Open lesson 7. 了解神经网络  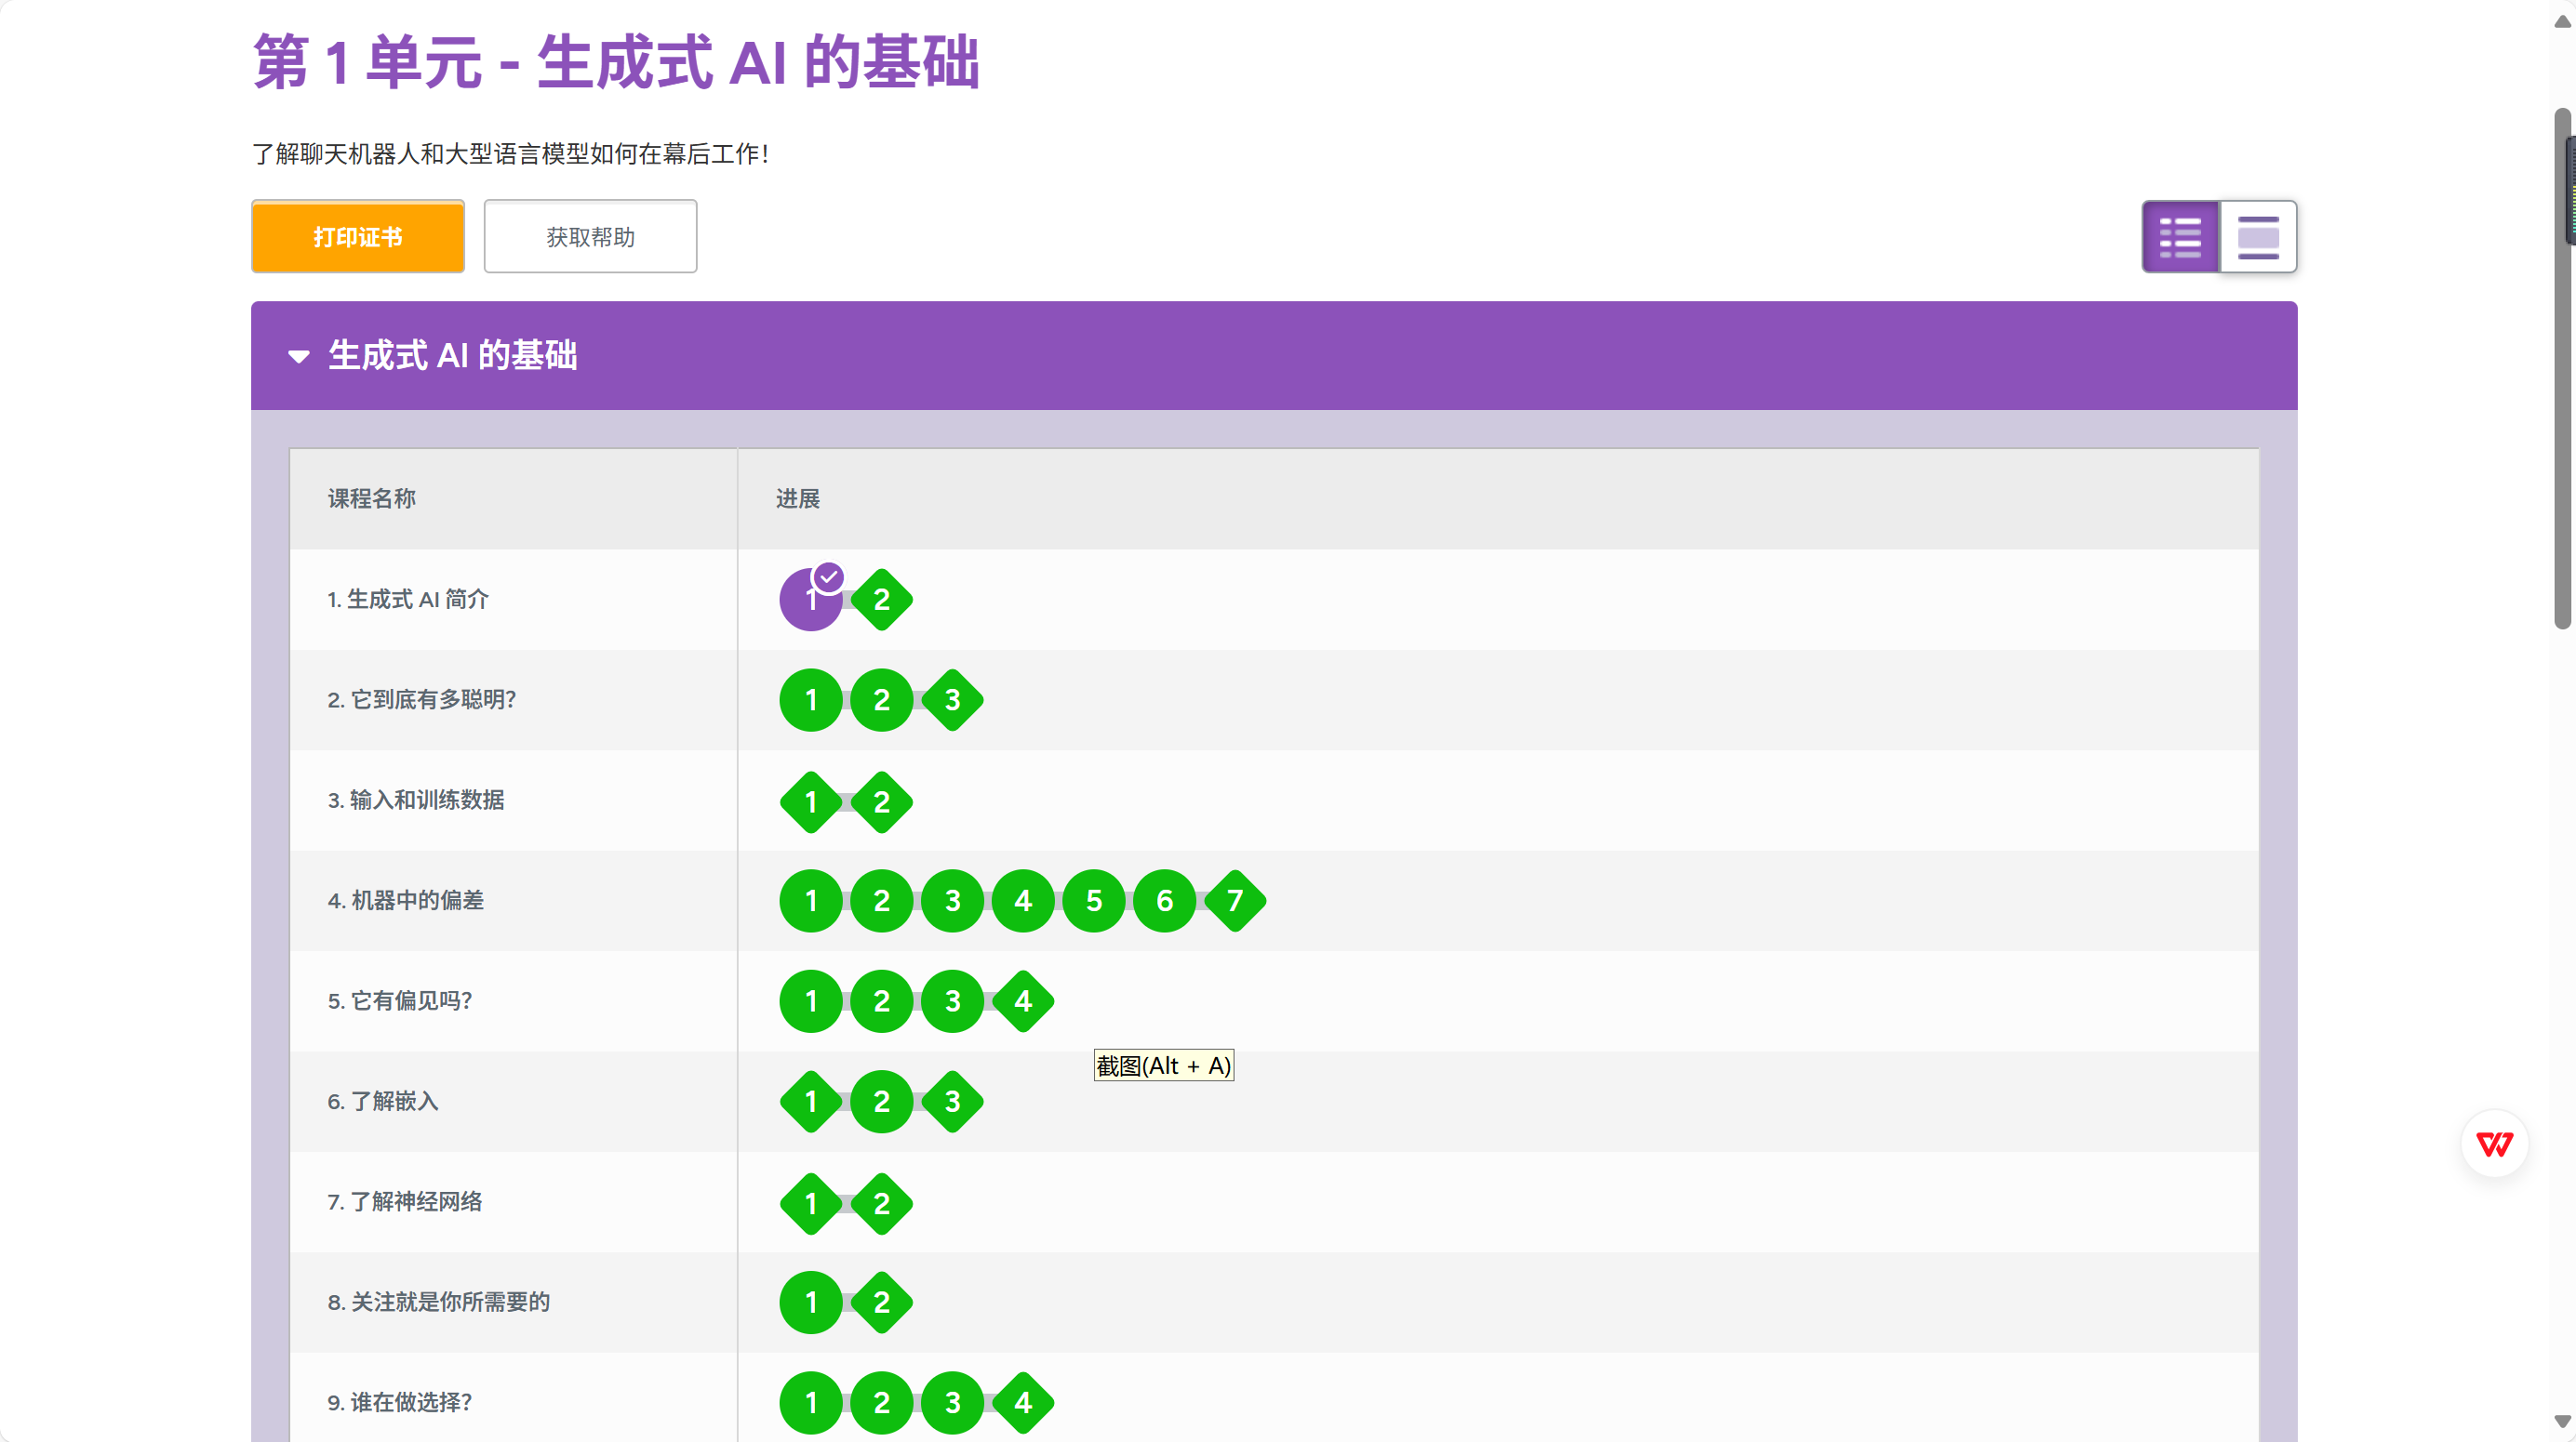pyautogui.click(x=405, y=1201)
